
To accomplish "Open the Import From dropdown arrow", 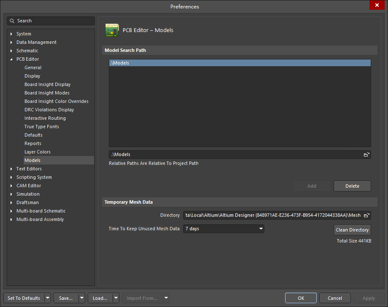I will click(166, 298).
